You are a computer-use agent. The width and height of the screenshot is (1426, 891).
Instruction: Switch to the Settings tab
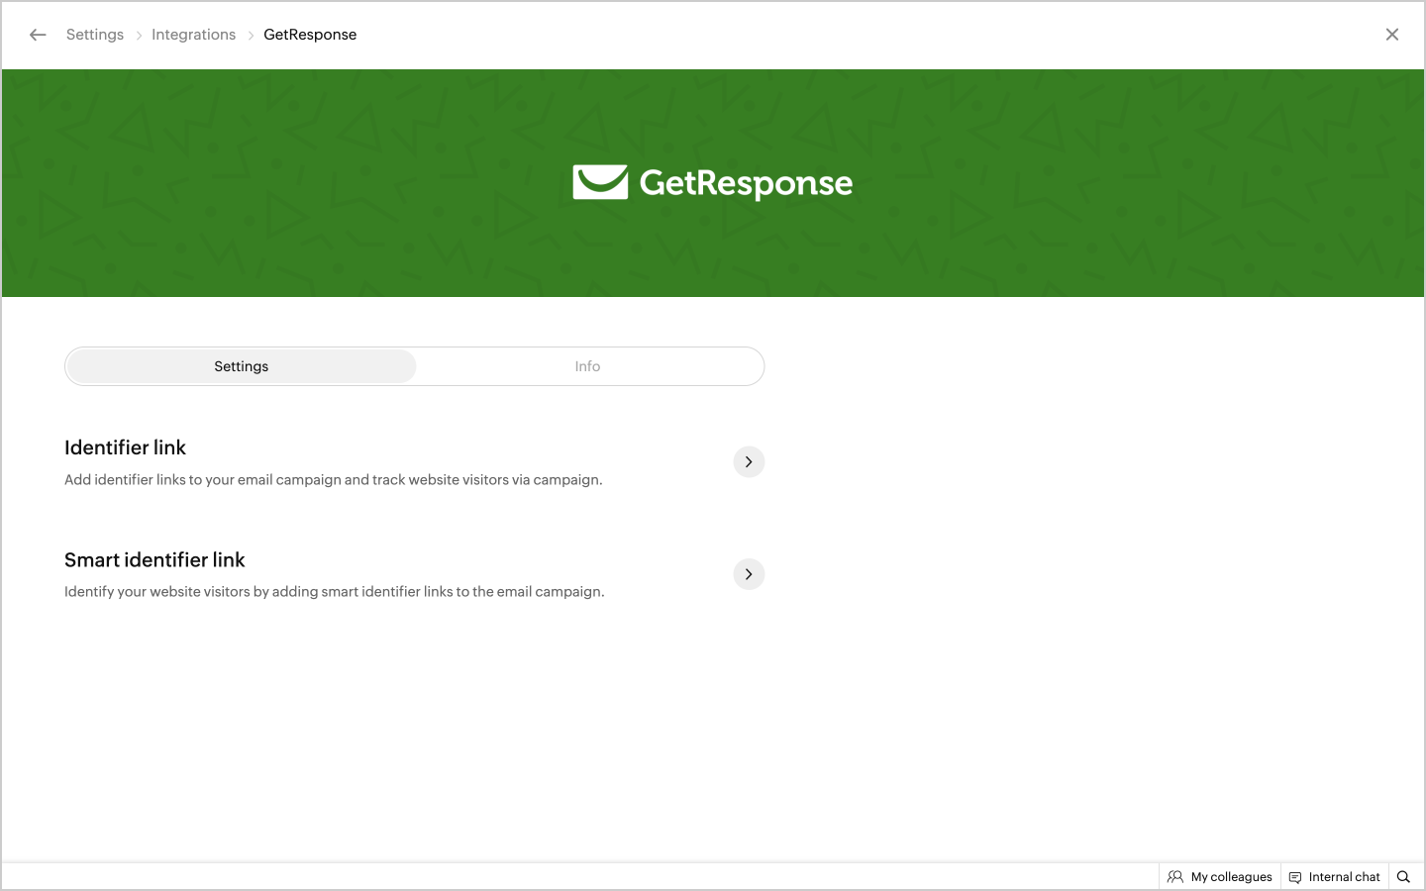tap(241, 366)
